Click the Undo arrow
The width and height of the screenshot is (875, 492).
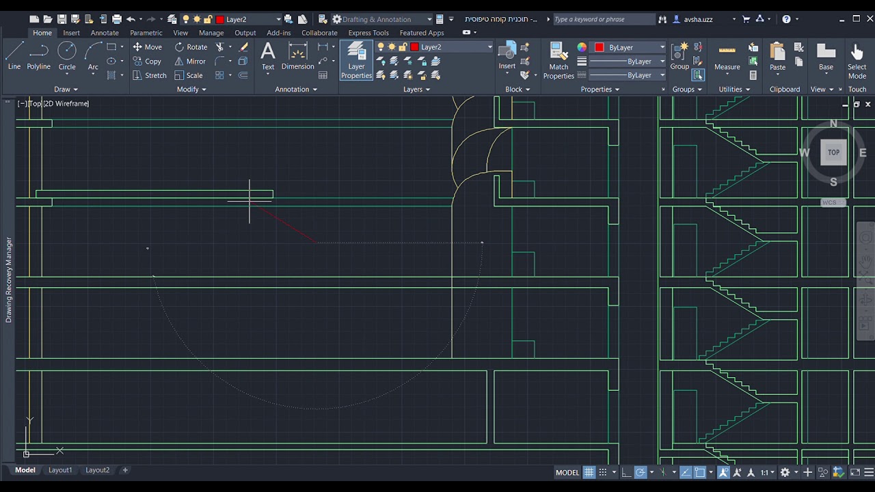pyautogui.click(x=131, y=19)
